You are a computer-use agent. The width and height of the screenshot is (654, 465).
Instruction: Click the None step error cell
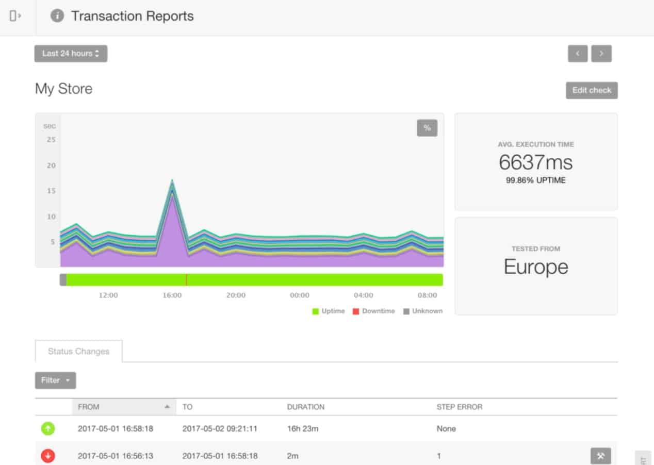(x=446, y=428)
